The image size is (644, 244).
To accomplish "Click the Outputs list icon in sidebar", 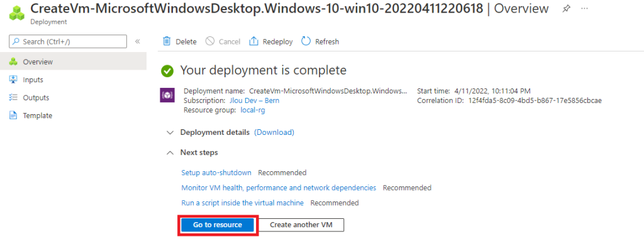I will [x=13, y=97].
